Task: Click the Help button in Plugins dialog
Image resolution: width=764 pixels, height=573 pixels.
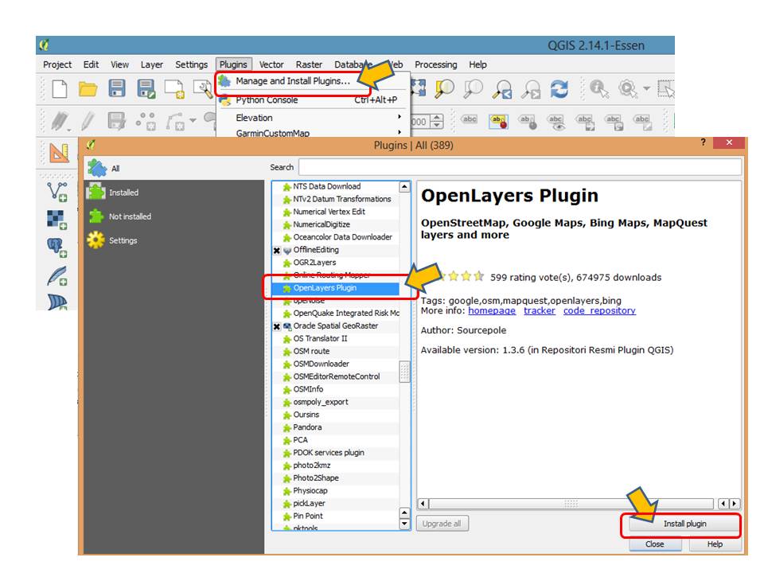Action: pos(715,544)
